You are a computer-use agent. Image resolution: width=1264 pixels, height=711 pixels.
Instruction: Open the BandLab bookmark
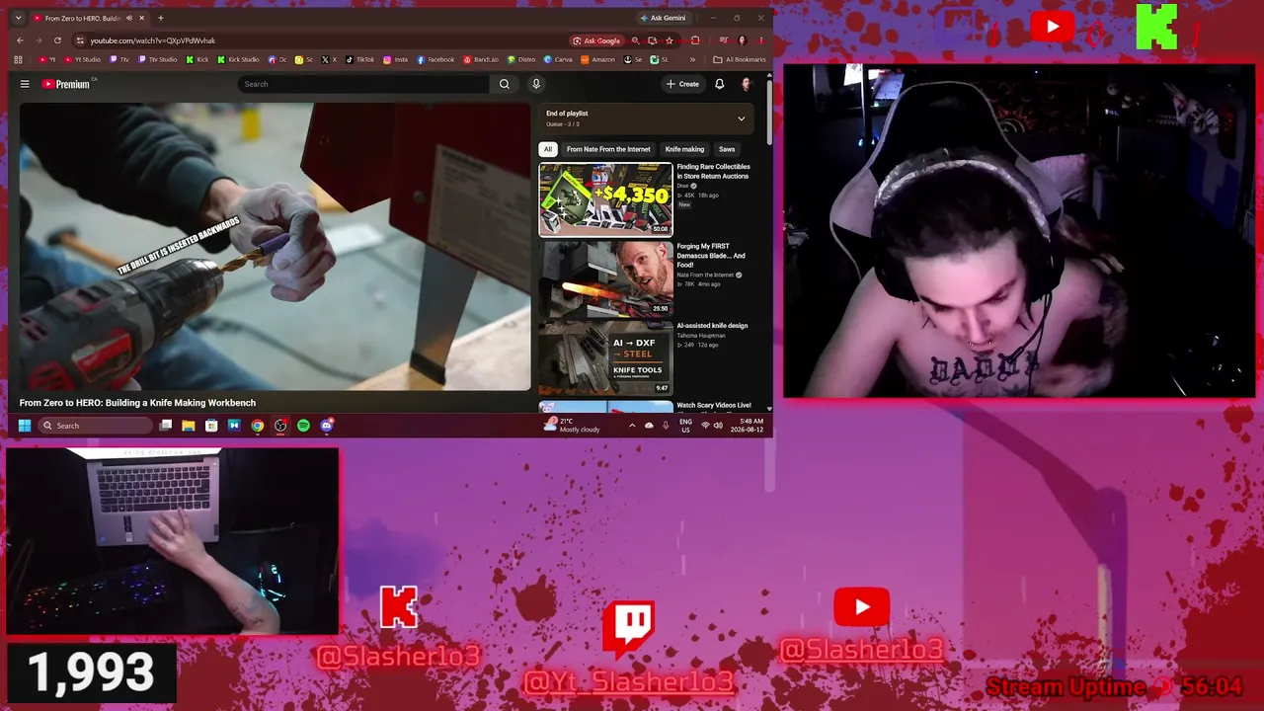pos(481,59)
